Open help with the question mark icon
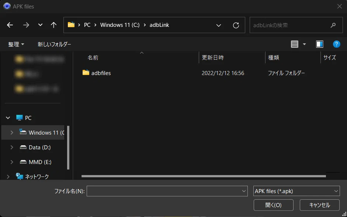347x217 pixels. [336, 44]
